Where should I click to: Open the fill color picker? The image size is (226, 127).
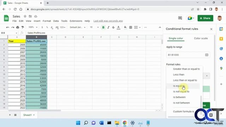point(125,28)
